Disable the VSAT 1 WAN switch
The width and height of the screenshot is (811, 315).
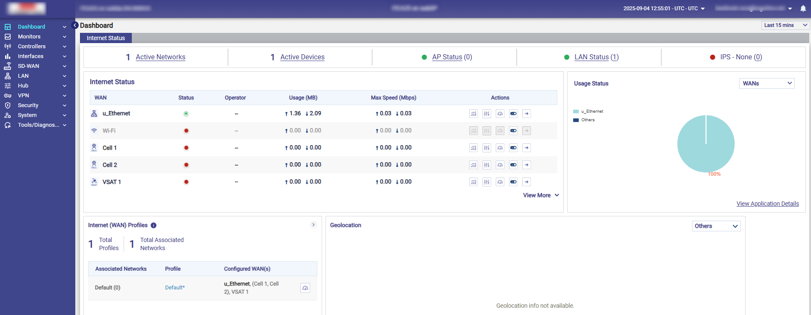(x=513, y=182)
